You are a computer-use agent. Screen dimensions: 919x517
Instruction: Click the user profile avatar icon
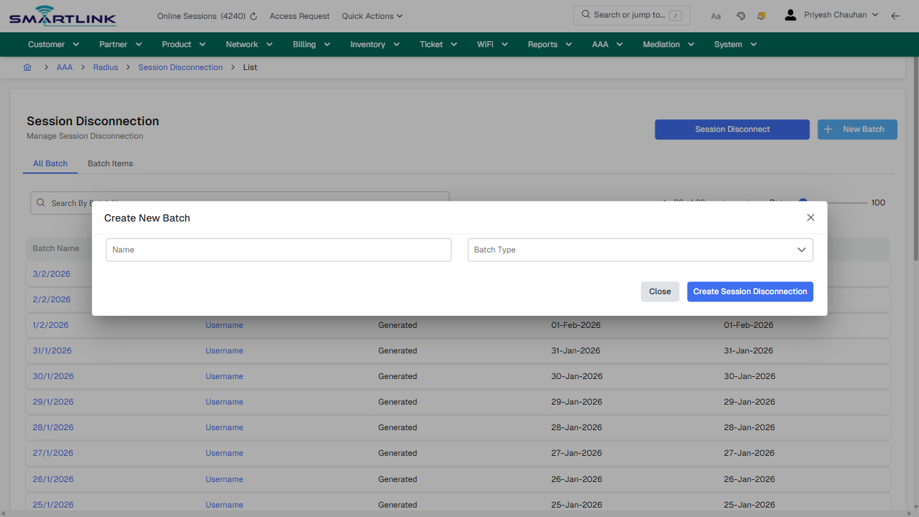(x=790, y=14)
